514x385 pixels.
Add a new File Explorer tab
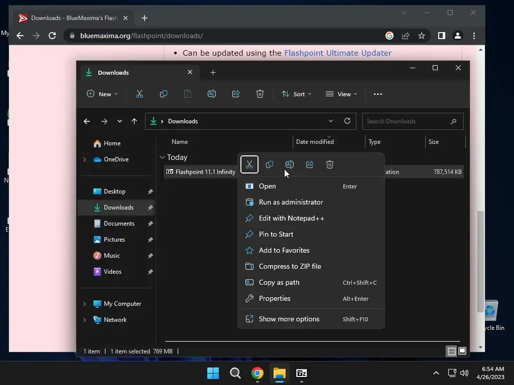pos(213,72)
